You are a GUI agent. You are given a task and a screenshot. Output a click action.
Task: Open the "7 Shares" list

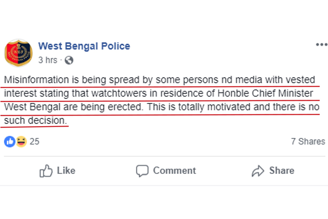[308, 141]
